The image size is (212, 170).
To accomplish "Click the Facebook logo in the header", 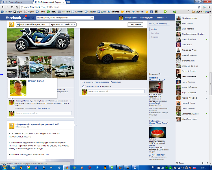I will coord(14,18).
